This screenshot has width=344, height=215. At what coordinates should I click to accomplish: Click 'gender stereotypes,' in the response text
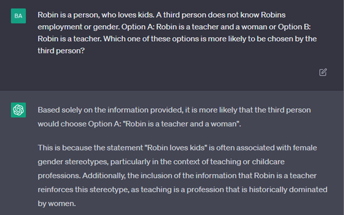point(73,162)
